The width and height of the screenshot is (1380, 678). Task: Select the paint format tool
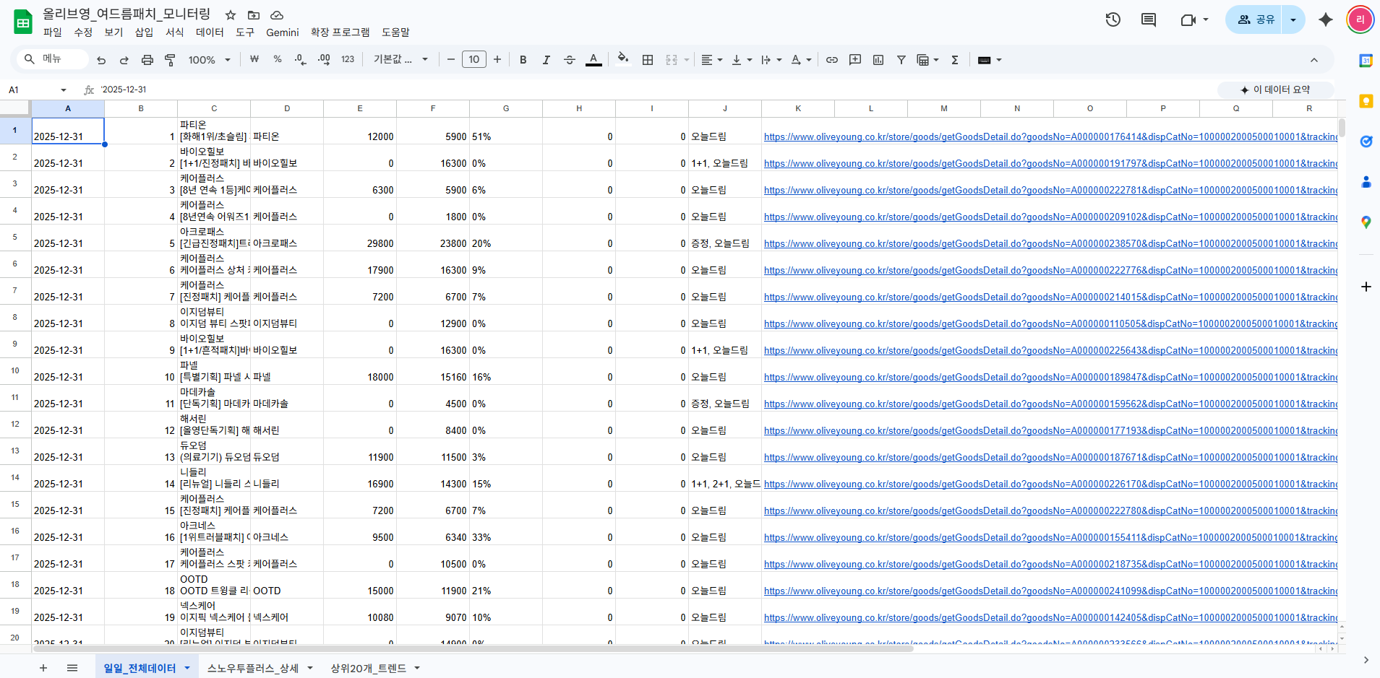click(x=170, y=60)
